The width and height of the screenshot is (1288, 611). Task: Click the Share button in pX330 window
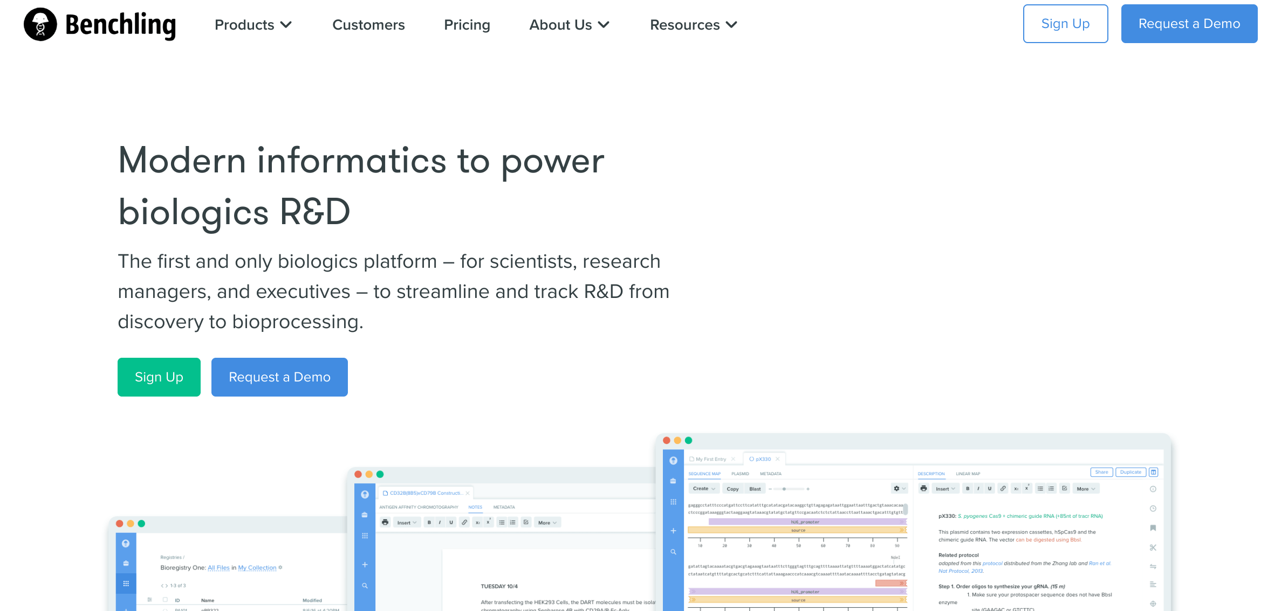[1101, 472]
